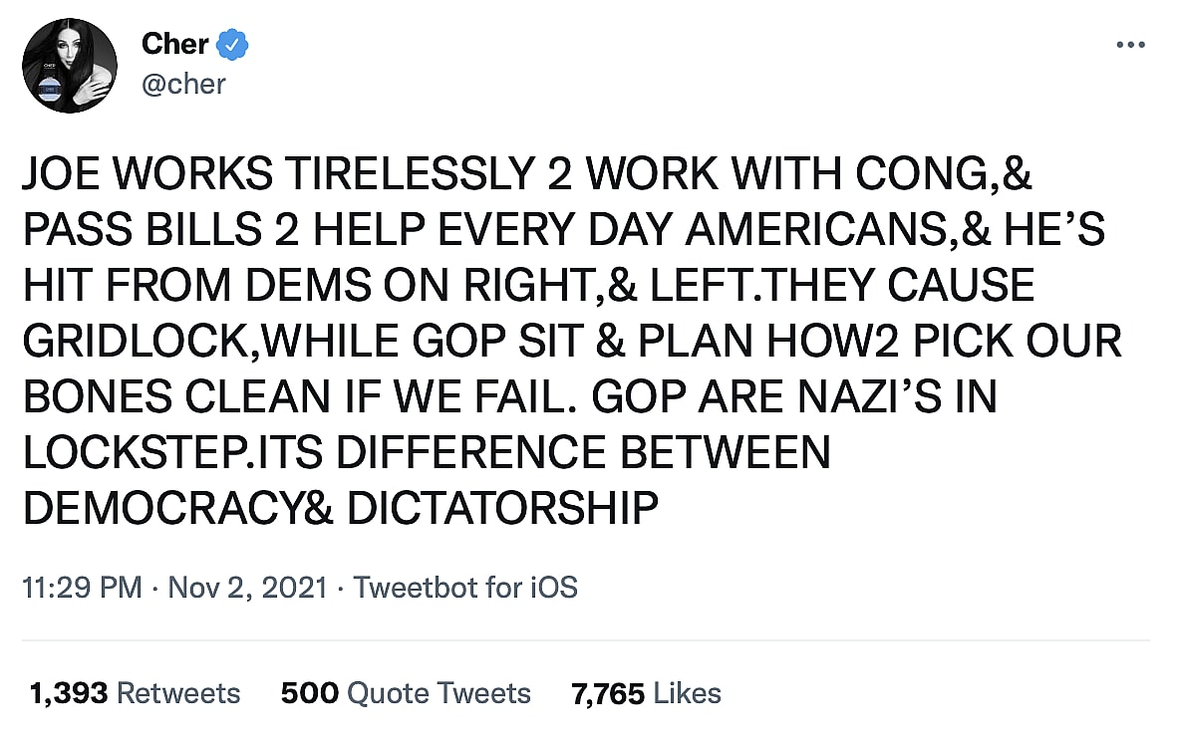Open the @cher handle link
Viewport: 1177px width, 740px height.
tap(183, 83)
